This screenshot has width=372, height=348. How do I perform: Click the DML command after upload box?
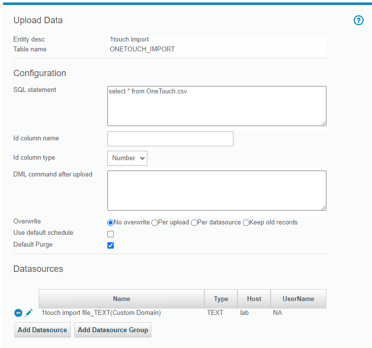coord(216,190)
